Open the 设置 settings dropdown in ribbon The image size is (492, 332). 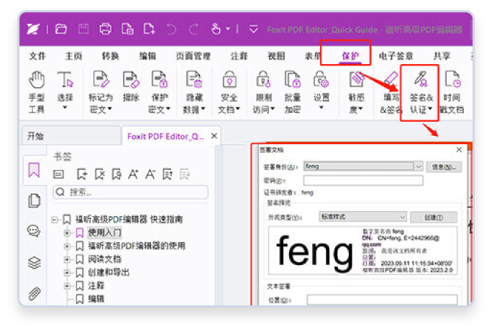[x=322, y=108]
